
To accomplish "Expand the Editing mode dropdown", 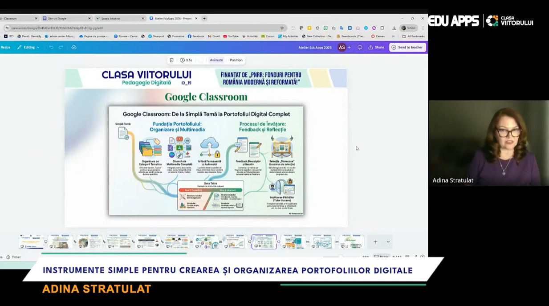I will click(28, 47).
